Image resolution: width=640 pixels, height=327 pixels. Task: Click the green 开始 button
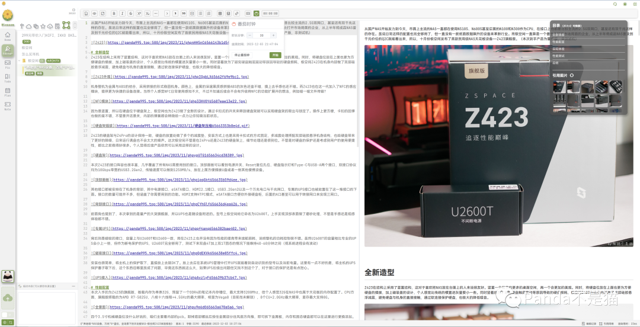tap(275, 54)
